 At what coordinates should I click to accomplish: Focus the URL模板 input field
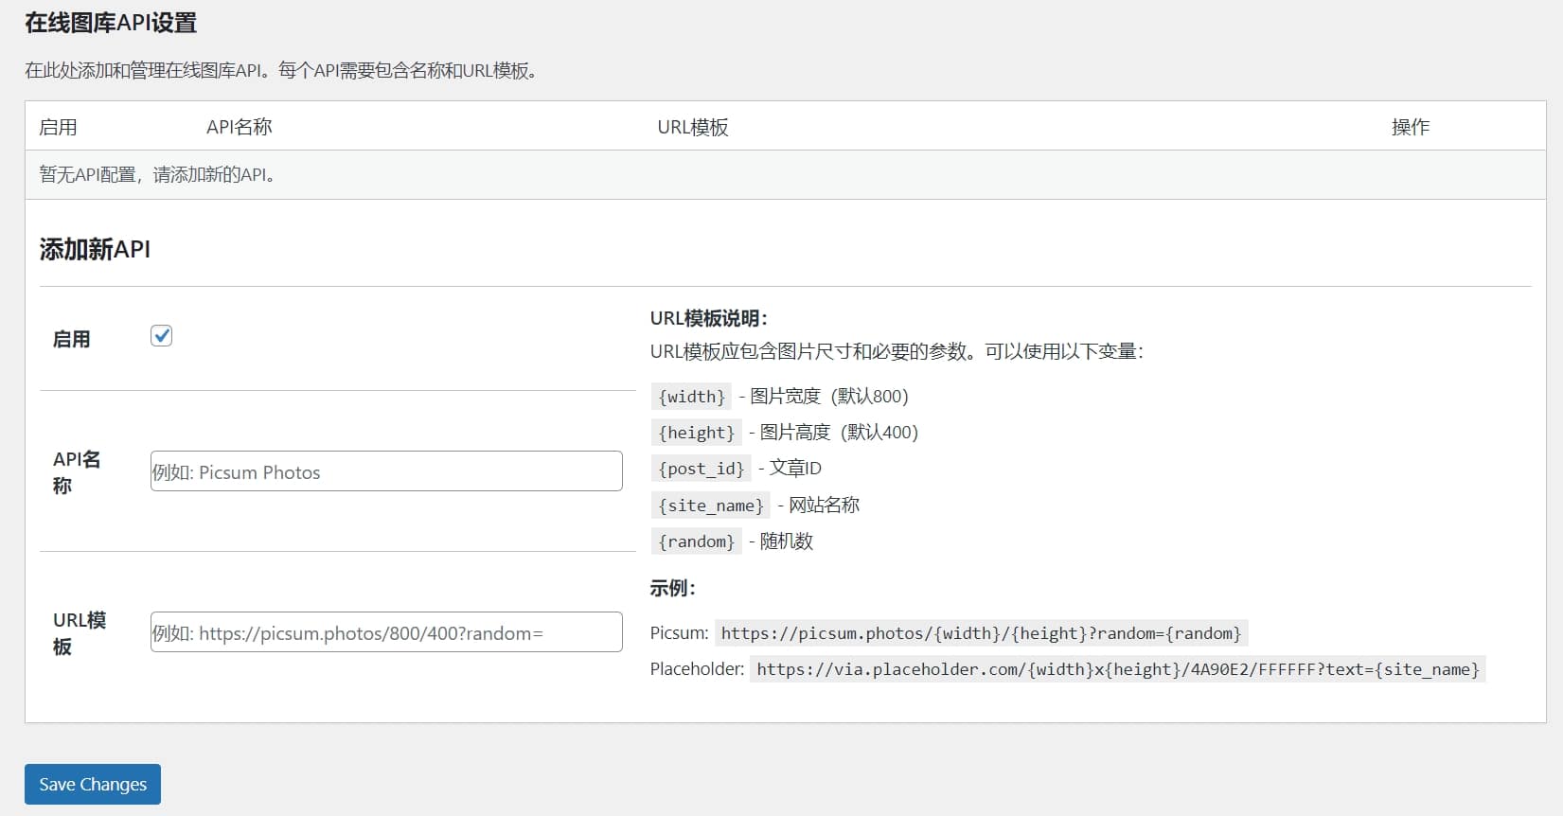coord(386,632)
